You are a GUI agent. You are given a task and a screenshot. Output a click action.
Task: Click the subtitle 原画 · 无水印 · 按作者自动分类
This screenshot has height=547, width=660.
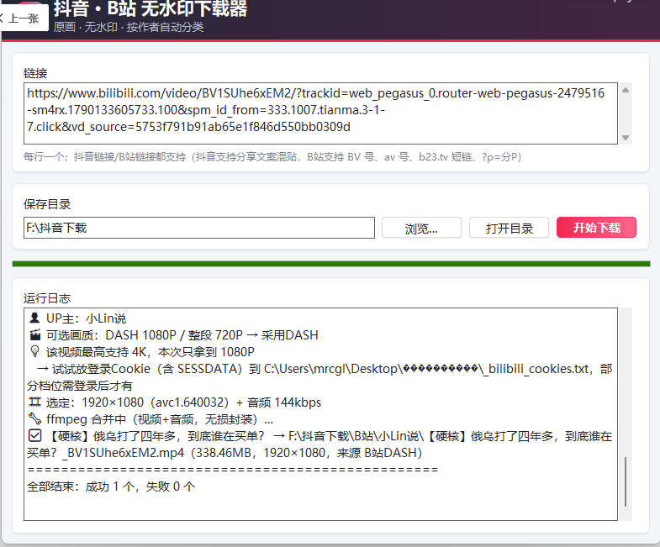click(x=129, y=28)
